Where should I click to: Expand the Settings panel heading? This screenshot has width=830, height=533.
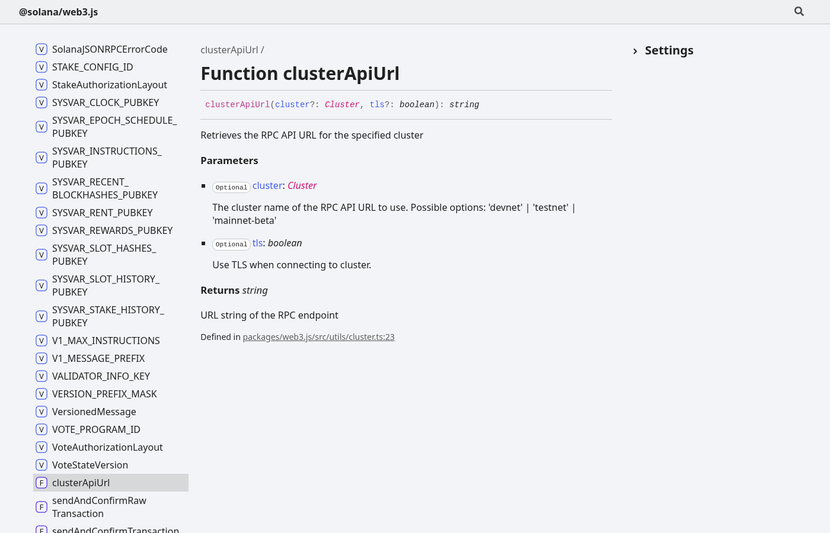click(669, 50)
